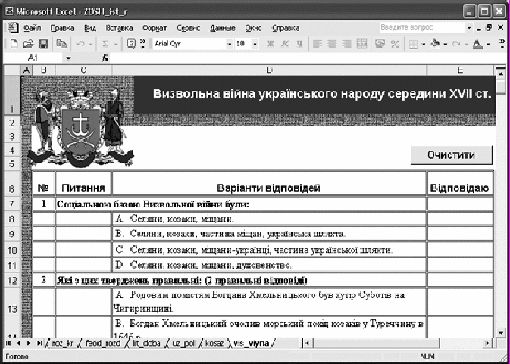Screen dimensions: 510x364
Task: Expand the Borders style dropdown arrow
Action: [x=424, y=44]
